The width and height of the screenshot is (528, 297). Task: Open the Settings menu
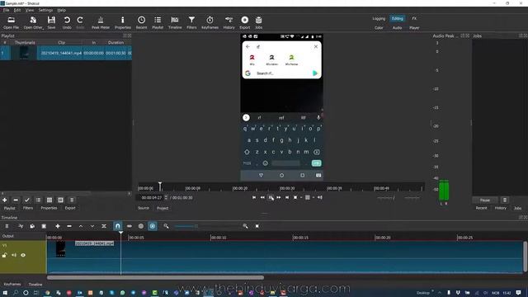tap(45, 10)
